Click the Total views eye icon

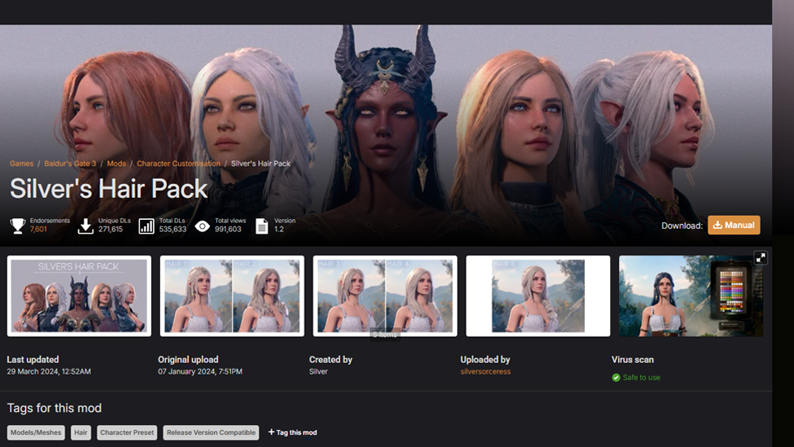coord(202,226)
